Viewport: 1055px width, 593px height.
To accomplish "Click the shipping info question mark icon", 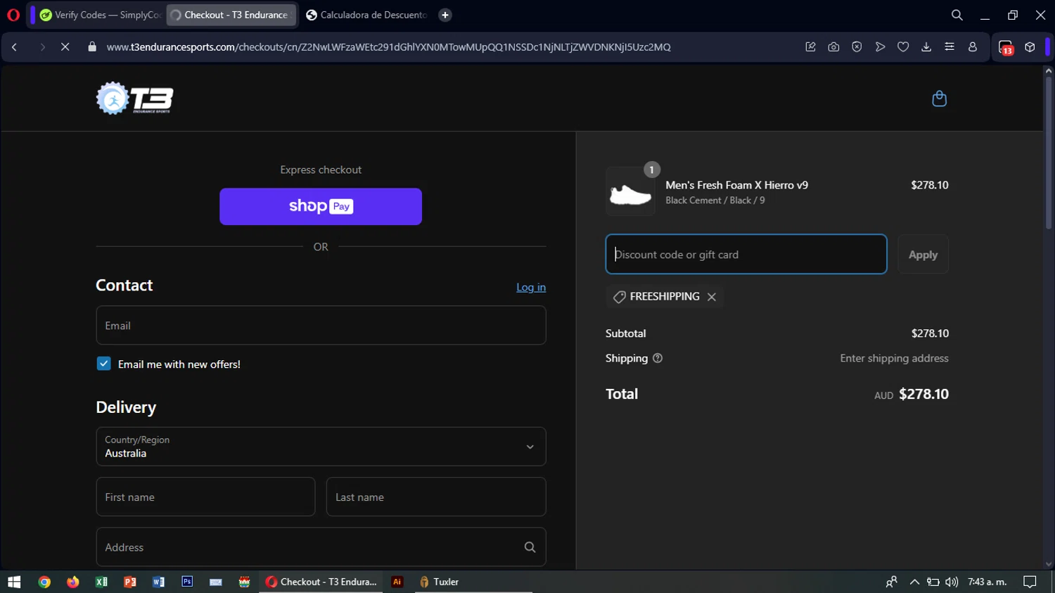I will click(x=658, y=358).
